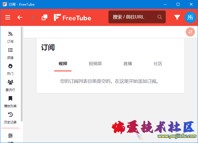Image resolution: width=198 pixels, height=143 pixels.
Task: Click the sidebar vertical scrollbar
Action: point(22,74)
